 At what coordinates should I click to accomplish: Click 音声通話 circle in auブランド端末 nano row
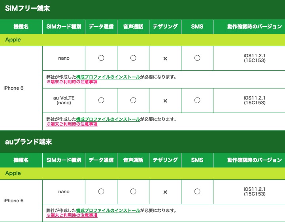[x=133, y=192]
